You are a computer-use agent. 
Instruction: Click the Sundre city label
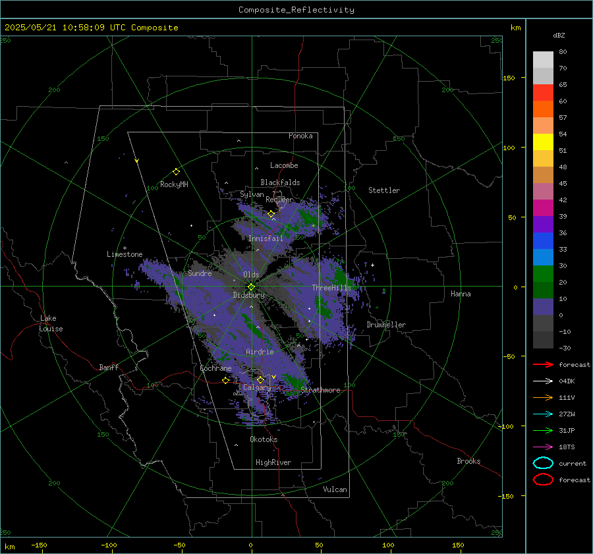[200, 273]
